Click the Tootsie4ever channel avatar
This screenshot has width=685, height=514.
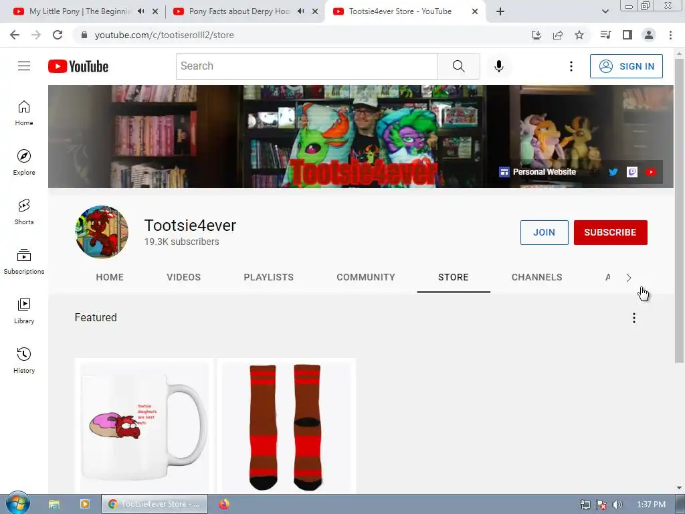click(x=102, y=232)
